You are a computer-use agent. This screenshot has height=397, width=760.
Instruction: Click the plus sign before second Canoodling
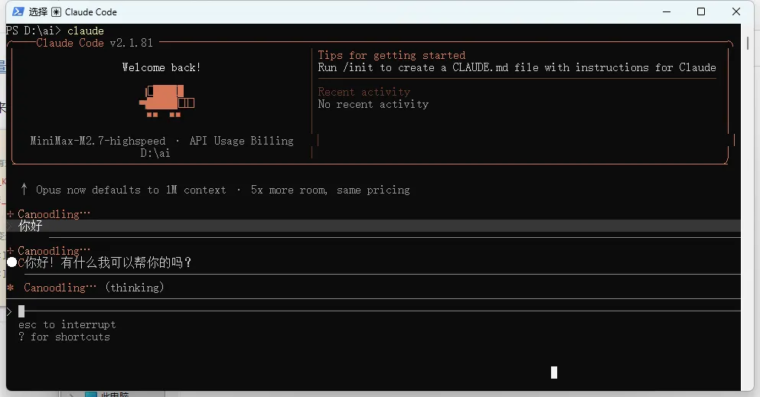(10, 250)
